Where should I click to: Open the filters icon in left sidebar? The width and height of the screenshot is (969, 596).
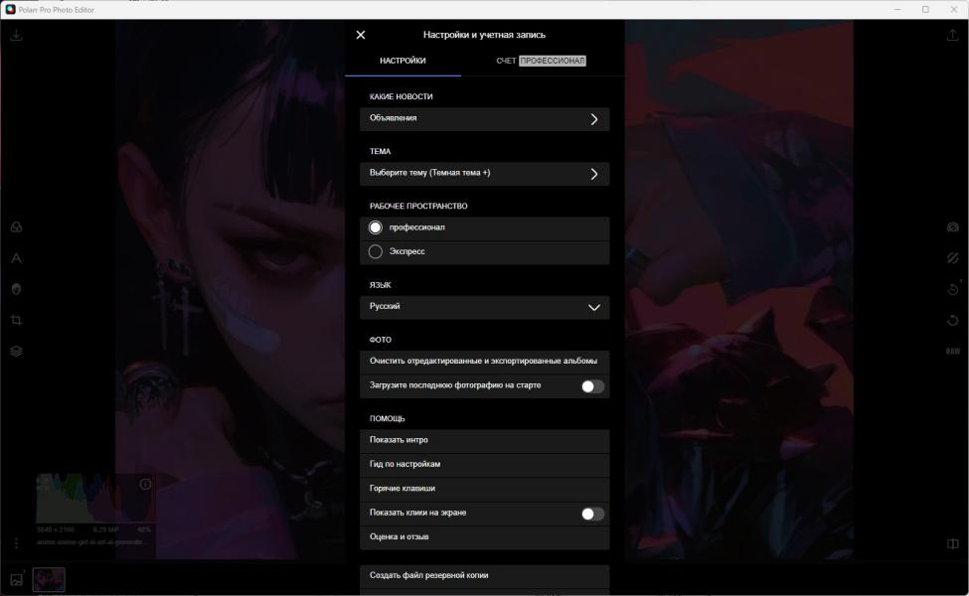[16, 227]
